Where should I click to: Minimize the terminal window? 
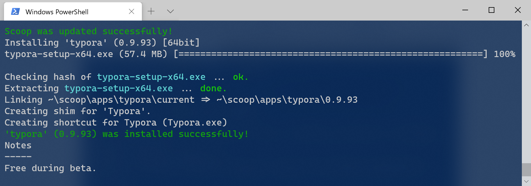pos(465,10)
